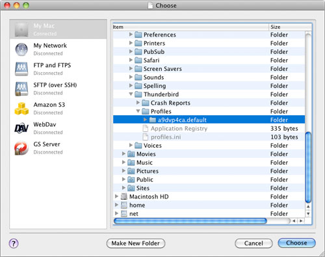325x257 pixels.
Task: Collapse the Thunderbird folder triangle
Action: click(x=131, y=94)
